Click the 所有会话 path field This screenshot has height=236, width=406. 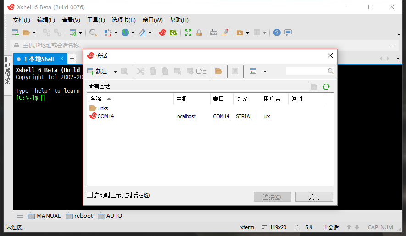[198, 86]
